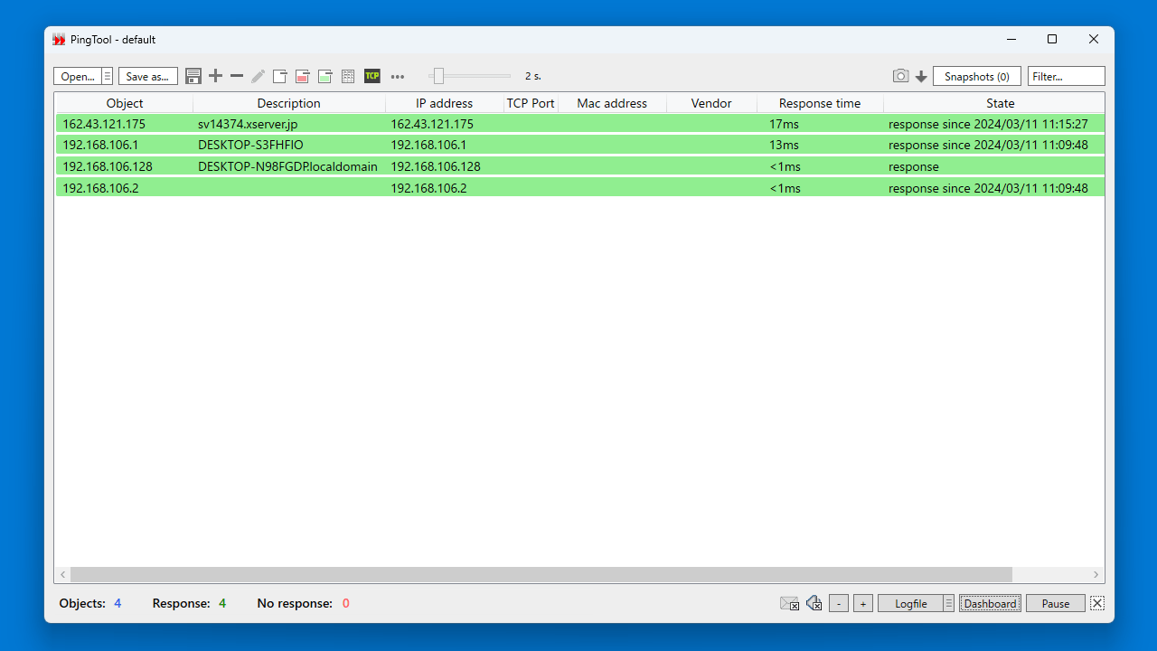
Task: Click the green-marked page toolbar icon
Action: click(325, 76)
